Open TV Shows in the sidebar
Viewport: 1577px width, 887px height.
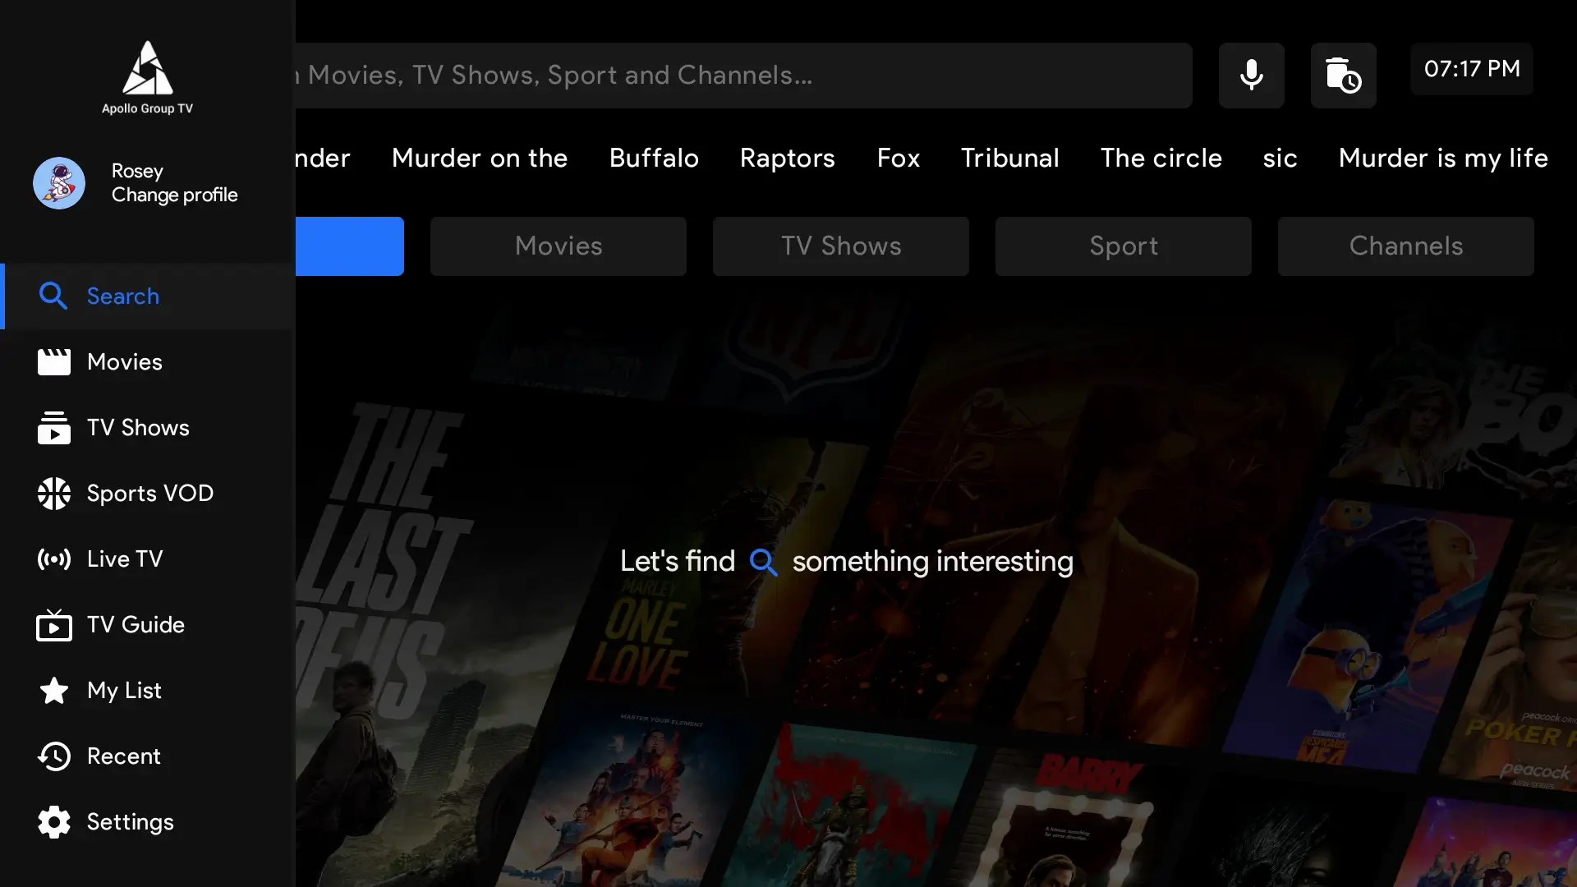click(138, 428)
